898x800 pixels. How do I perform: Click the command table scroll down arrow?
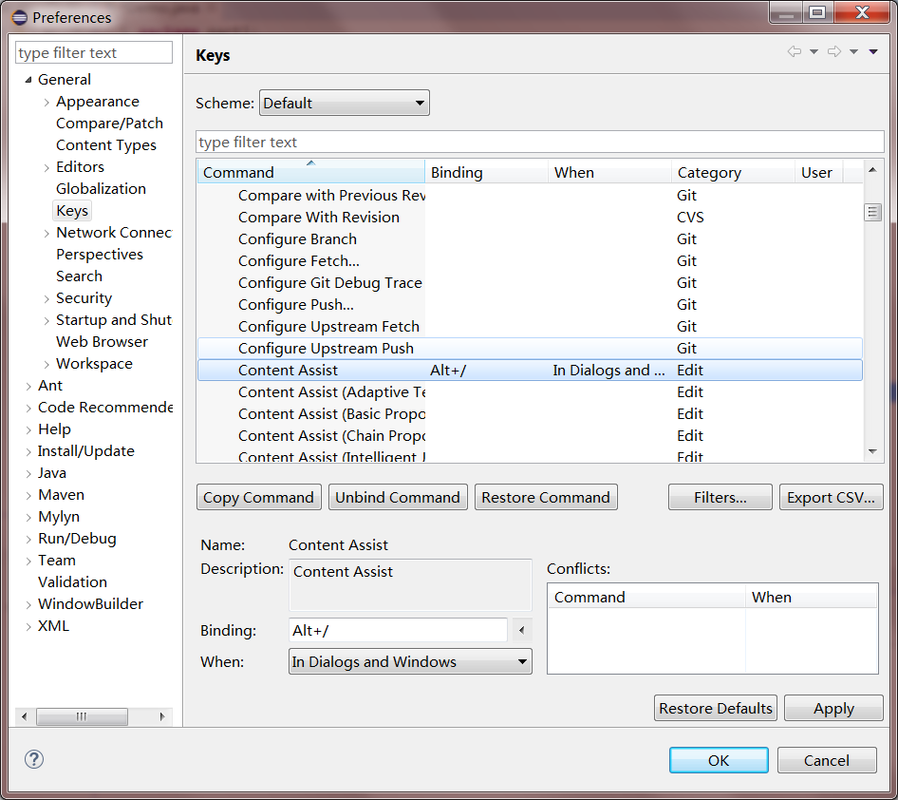(x=872, y=452)
